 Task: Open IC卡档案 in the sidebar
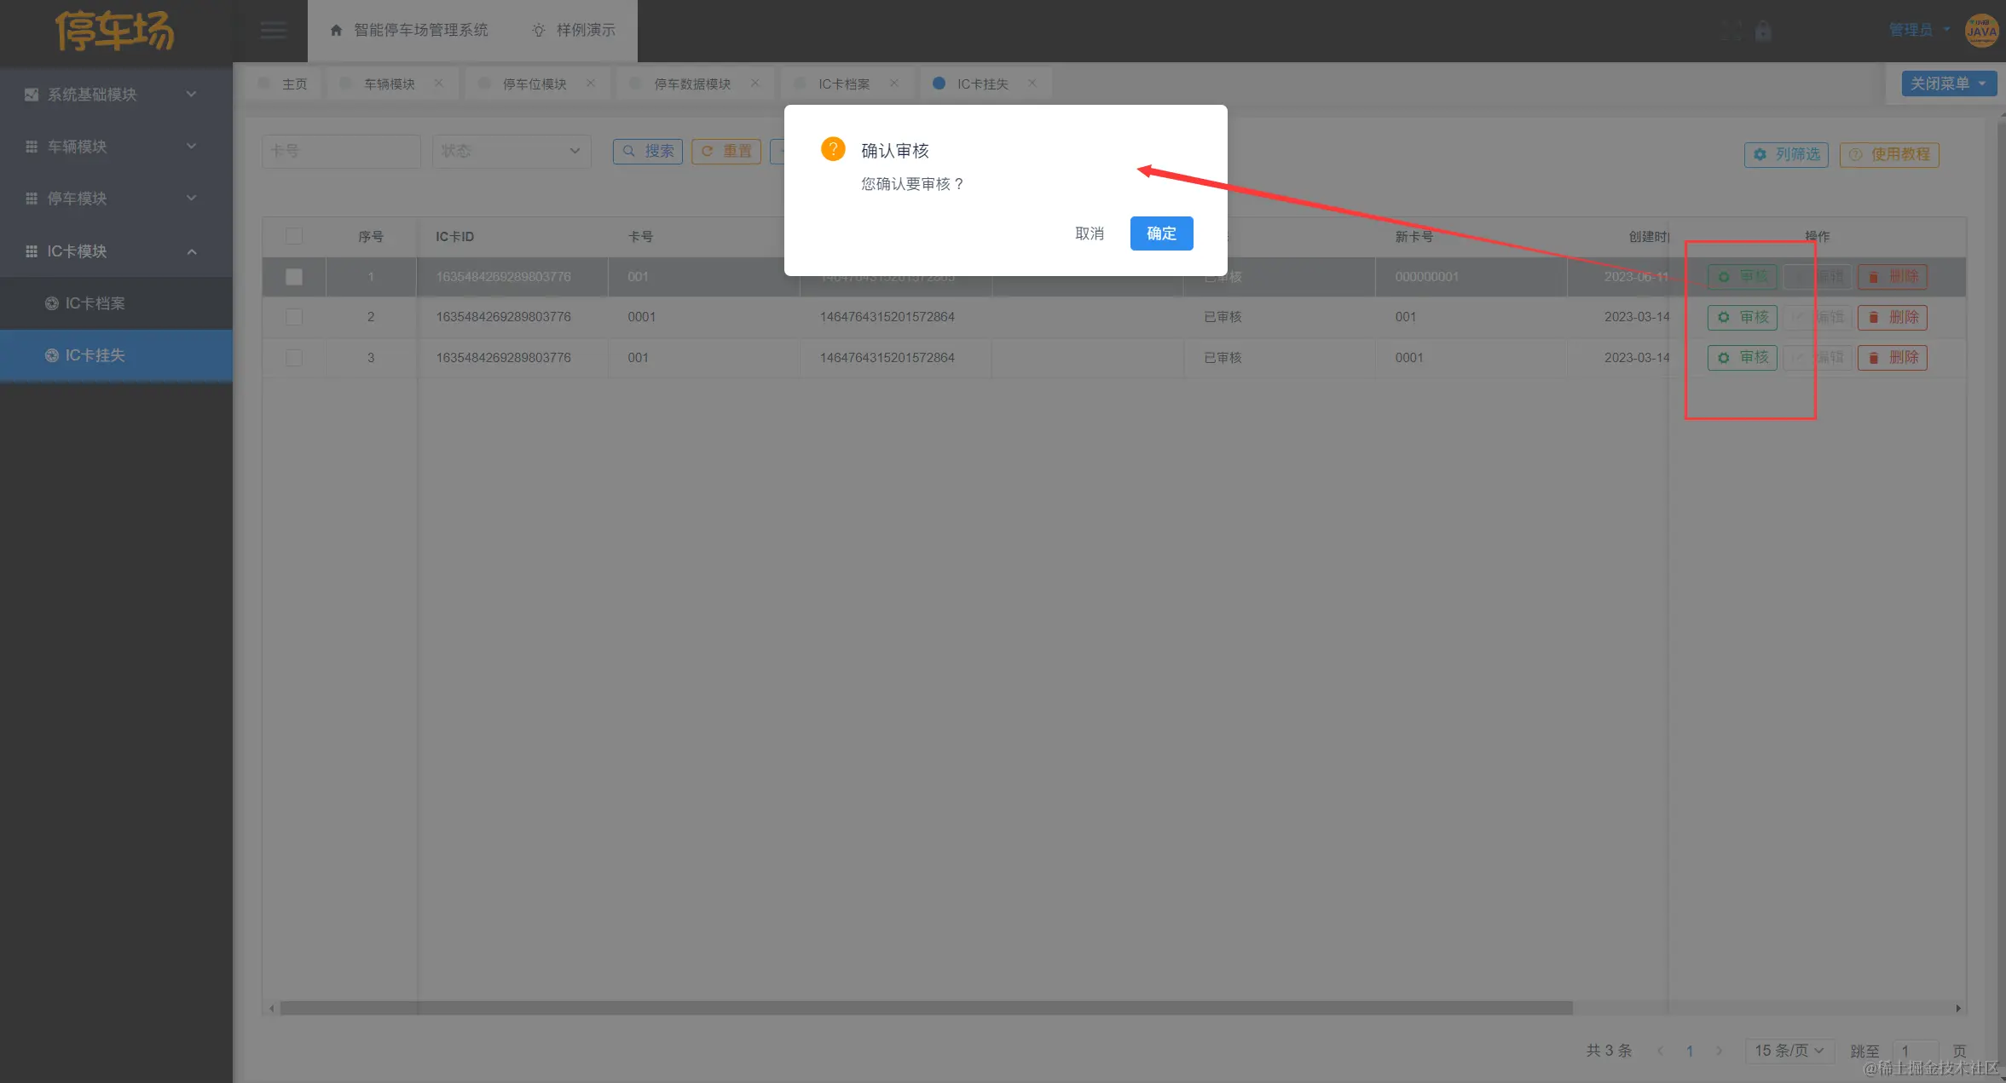[x=95, y=303]
